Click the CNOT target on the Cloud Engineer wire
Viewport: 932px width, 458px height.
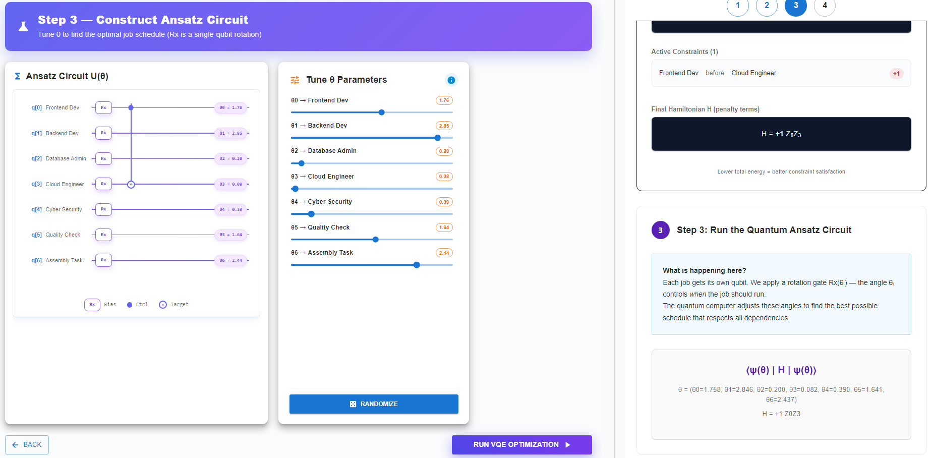pos(131,185)
